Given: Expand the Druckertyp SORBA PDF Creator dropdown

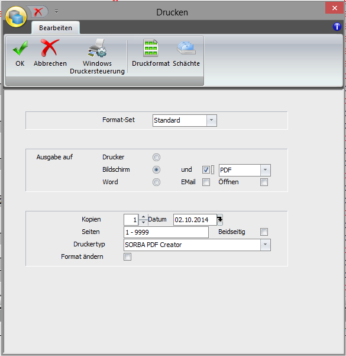Looking at the screenshot, I should [265, 245].
